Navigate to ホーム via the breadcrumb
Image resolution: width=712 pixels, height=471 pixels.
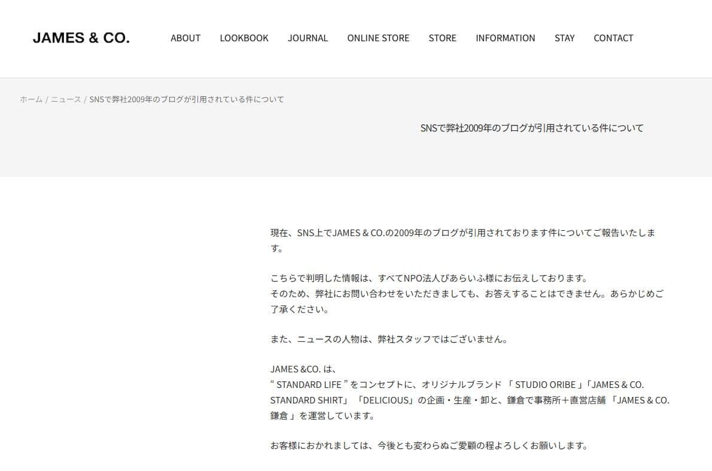click(x=31, y=99)
